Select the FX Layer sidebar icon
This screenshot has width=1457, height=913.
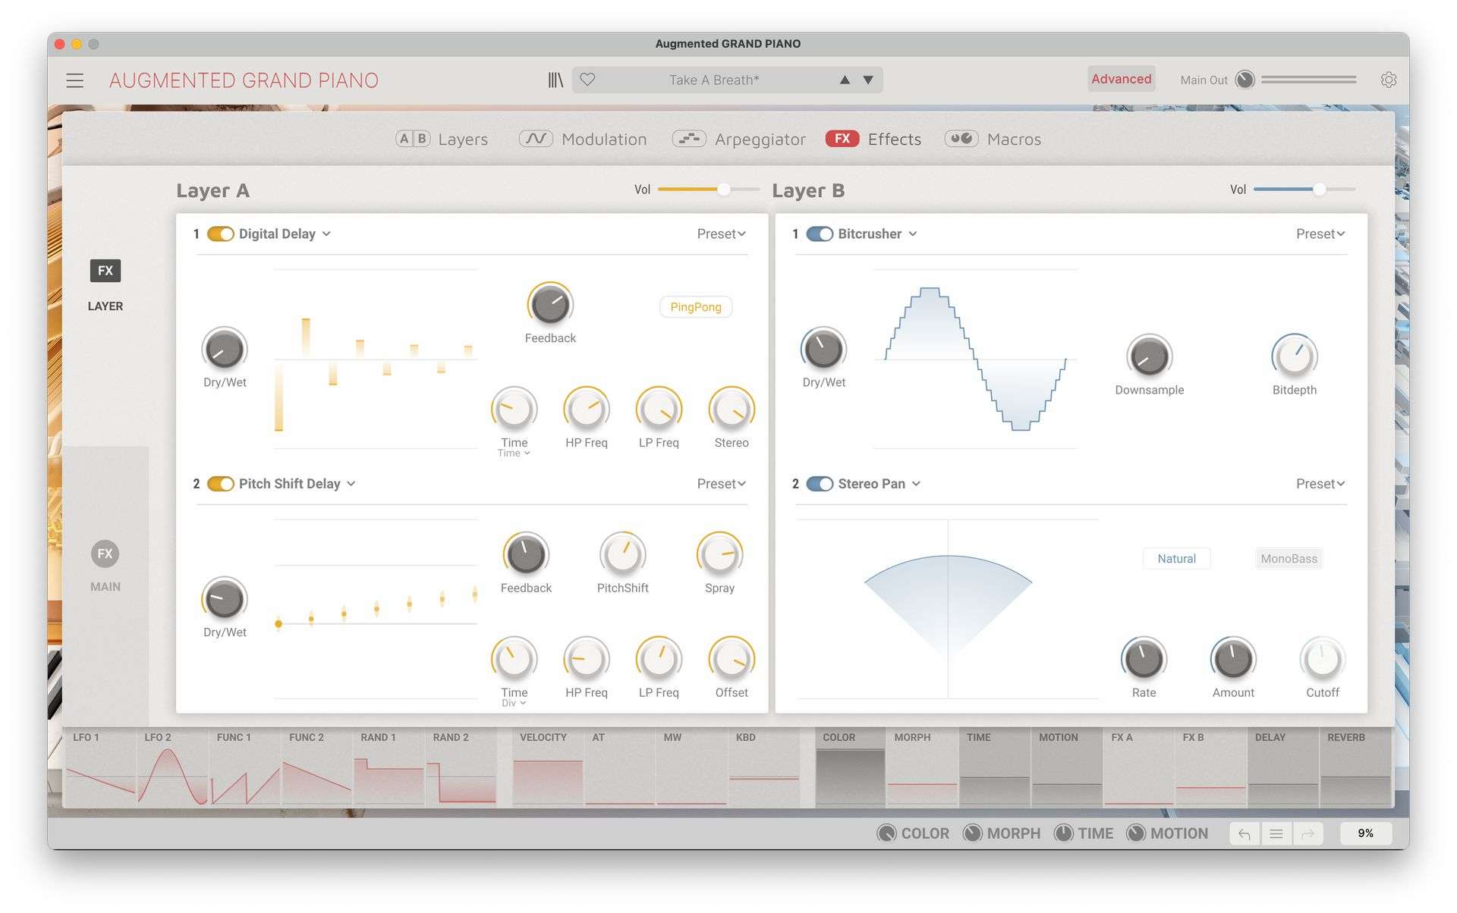105,271
